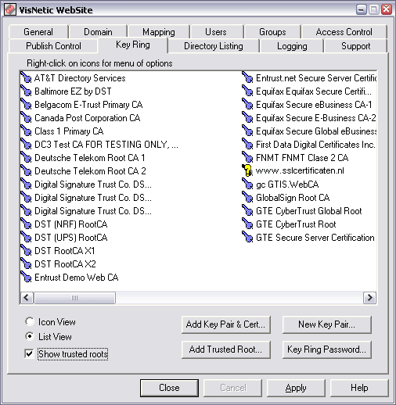Viewport: 396px width, 405px height.
Task: Click key icon for First Data Digital Certificates
Action: (247, 144)
